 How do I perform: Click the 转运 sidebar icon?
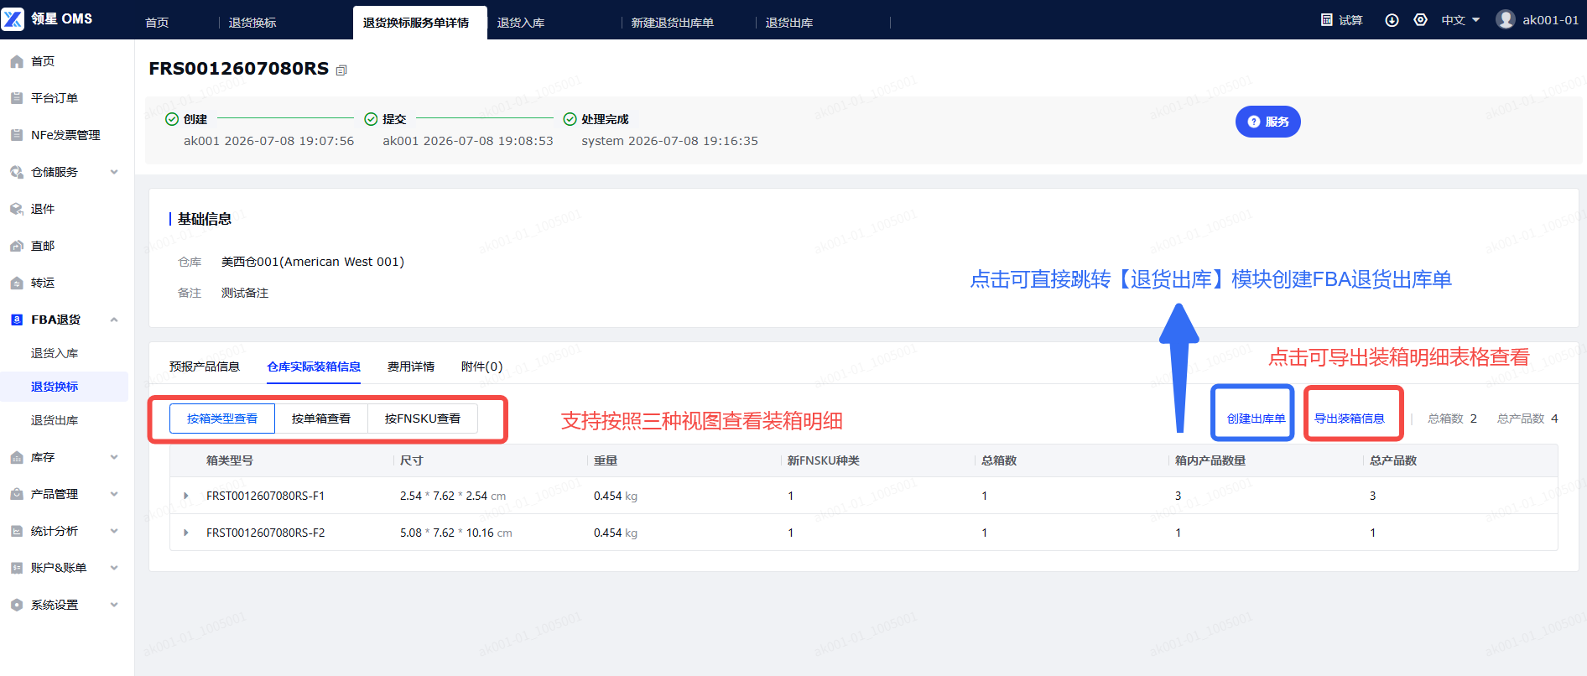point(17,283)
